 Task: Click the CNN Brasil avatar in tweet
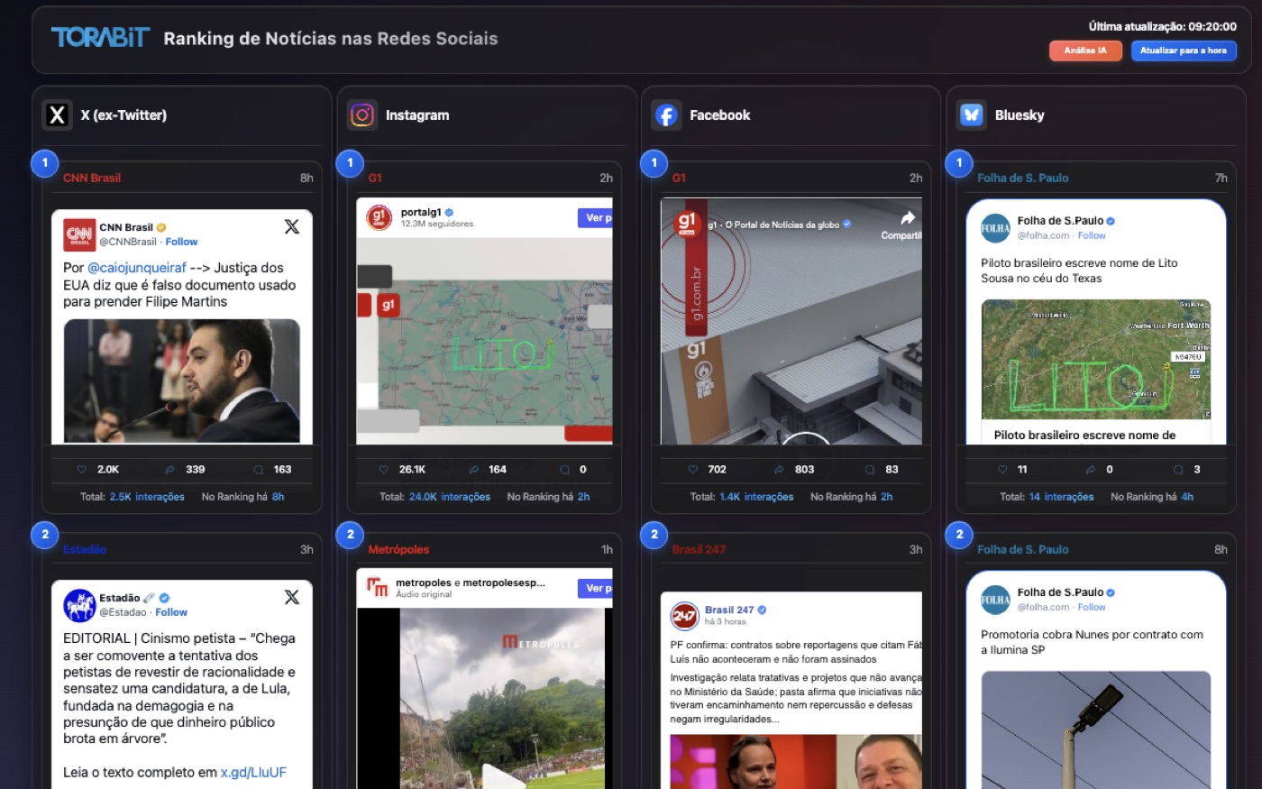pos(79,234)
